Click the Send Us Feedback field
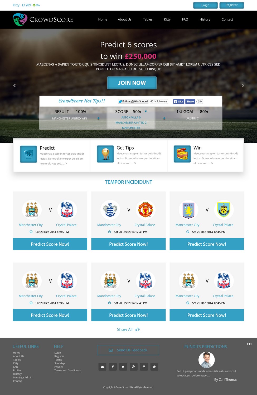Screen dimensions: 257x395 tap(128, 350)
